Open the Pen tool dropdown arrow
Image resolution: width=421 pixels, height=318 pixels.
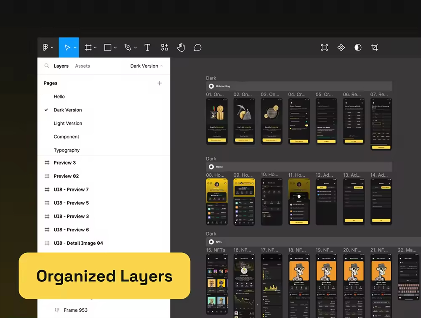[136, 48]
